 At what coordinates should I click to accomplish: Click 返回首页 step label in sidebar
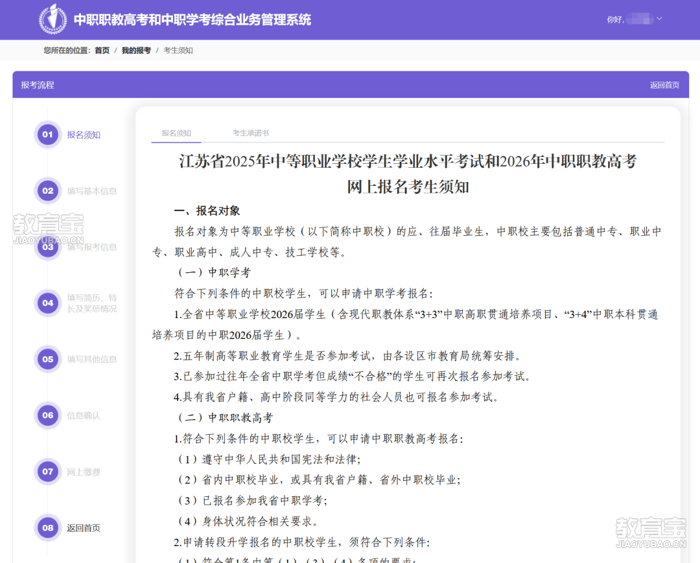84,528
